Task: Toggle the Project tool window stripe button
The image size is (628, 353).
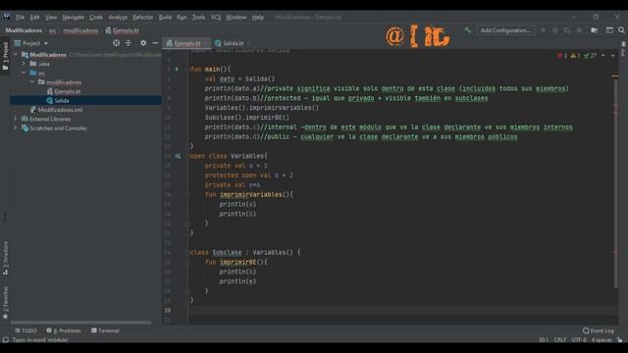Action: (x=5, y=56)
